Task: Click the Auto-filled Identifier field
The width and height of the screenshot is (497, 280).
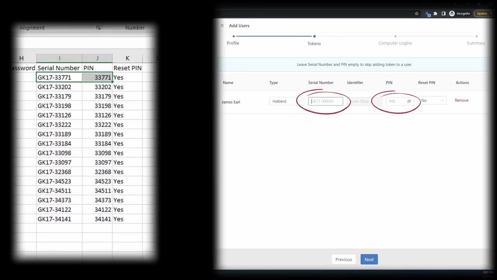Action: [x=364, y=101]
